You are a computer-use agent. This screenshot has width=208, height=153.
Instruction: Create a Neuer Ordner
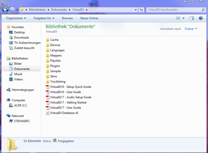[x=89, y=18]
